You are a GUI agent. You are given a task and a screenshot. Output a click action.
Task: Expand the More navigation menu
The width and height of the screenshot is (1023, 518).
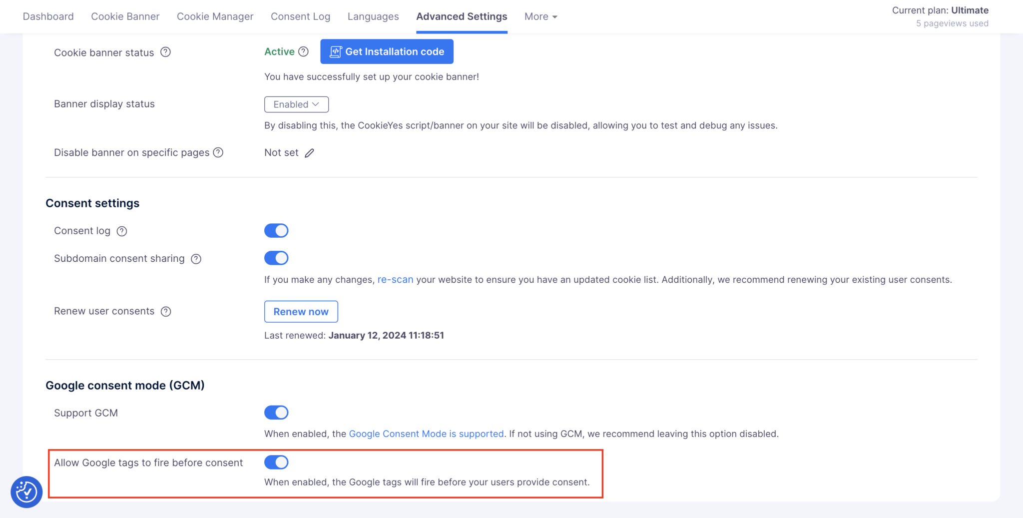540,16
